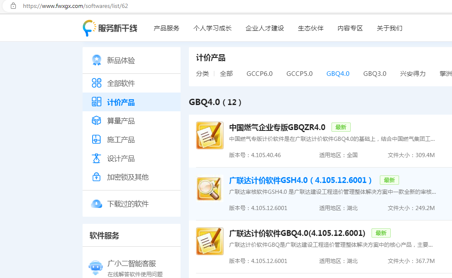Click the lock icon in address bar
Image resolution: width=452 pixels, height=278 pixels.
tap(13, 6)
